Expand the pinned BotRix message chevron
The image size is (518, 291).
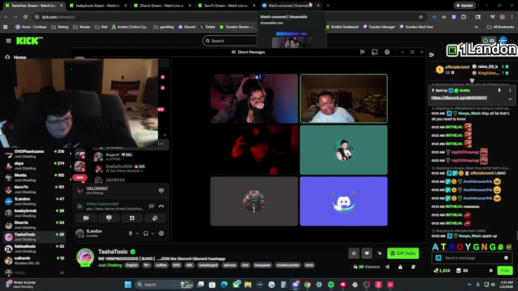[x=510, y=99]
